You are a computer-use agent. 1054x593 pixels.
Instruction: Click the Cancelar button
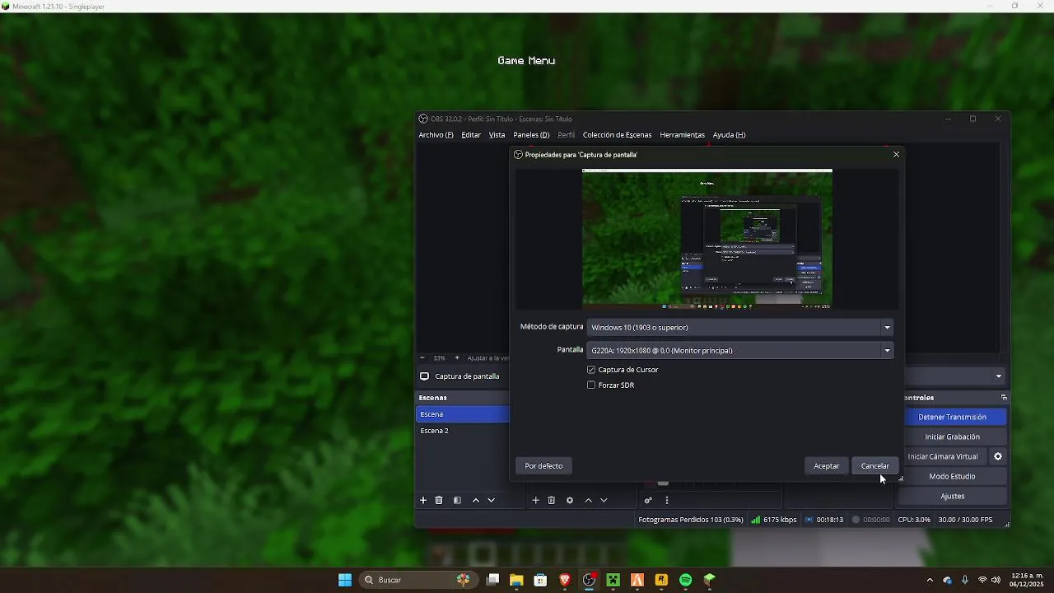[x=874, y=466]
